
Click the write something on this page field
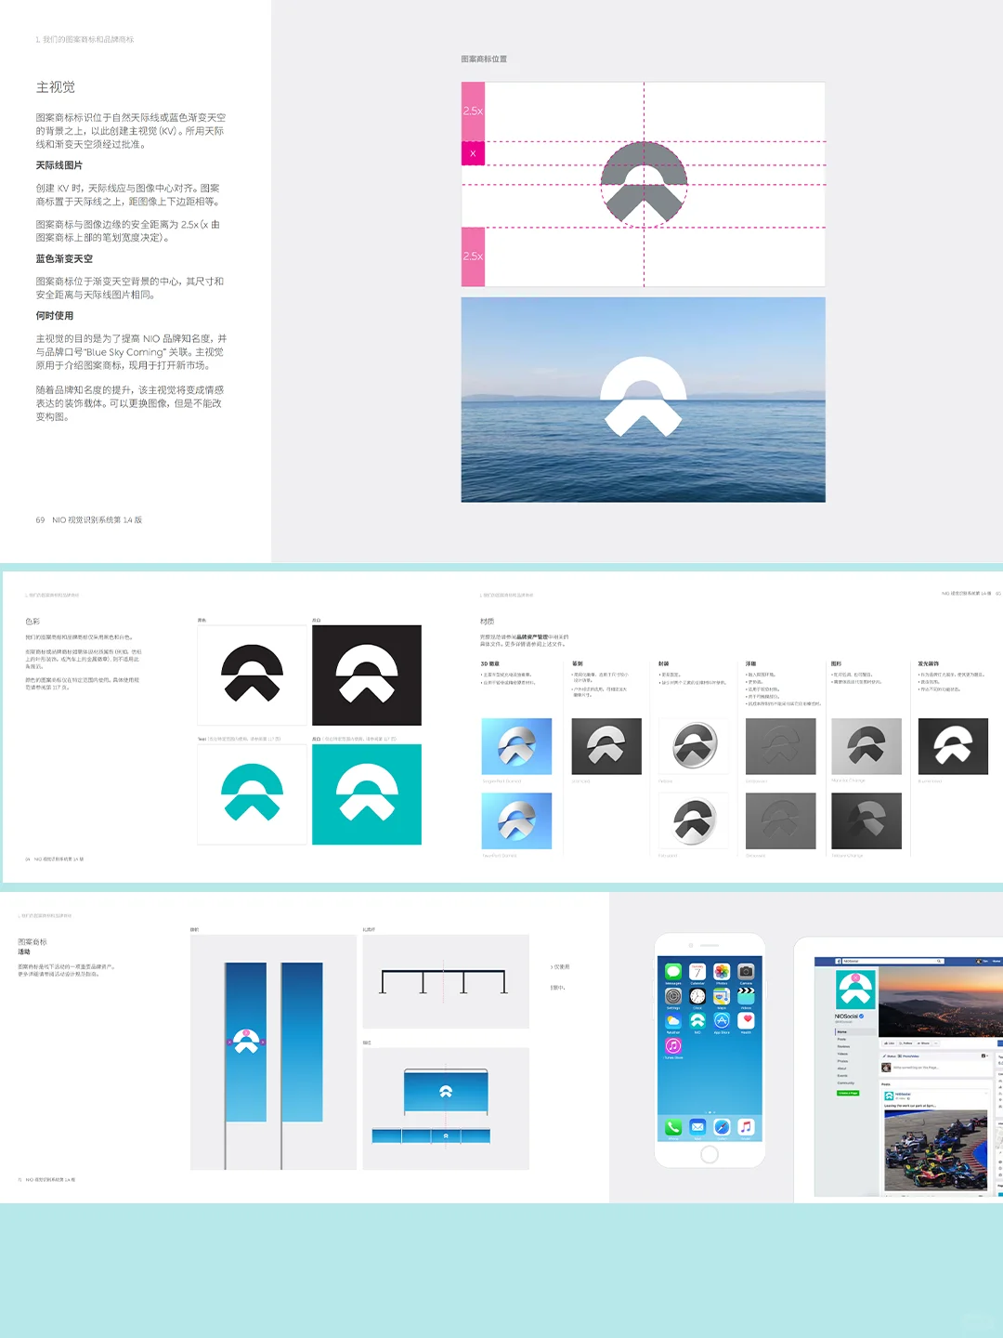[x=916, y=1068]
